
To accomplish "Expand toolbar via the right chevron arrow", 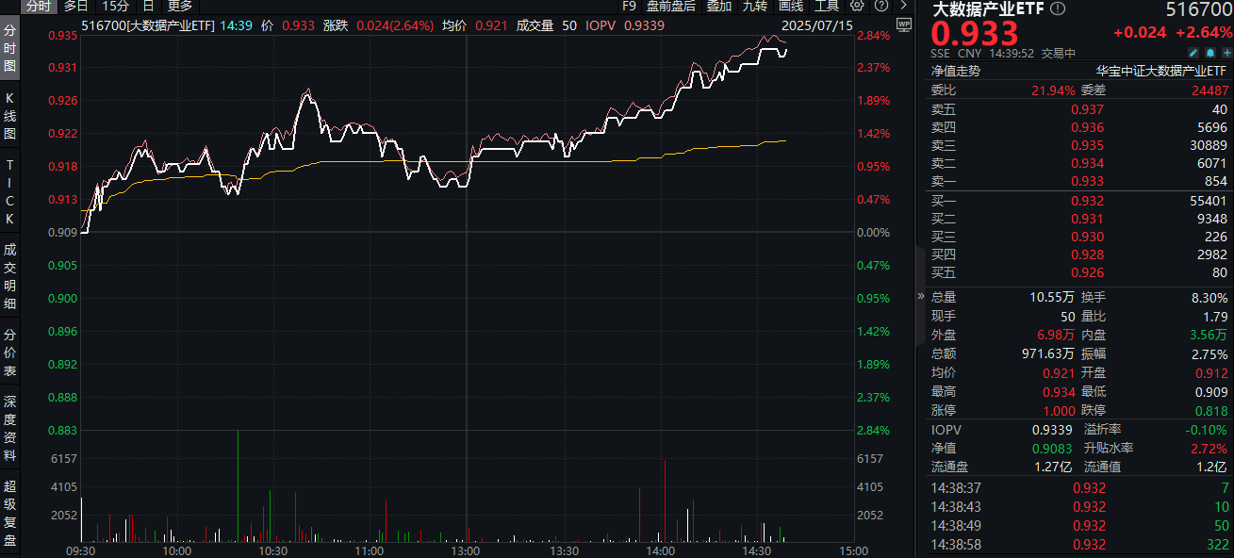I will [904, 8].
